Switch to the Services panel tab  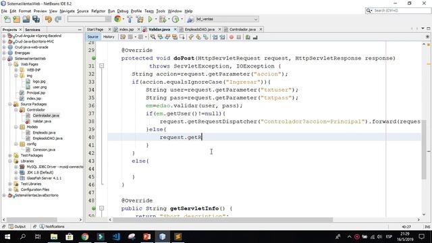[x=32, y=30]
